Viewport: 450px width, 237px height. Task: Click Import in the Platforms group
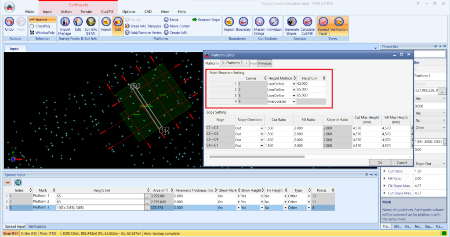coord(106,25)
